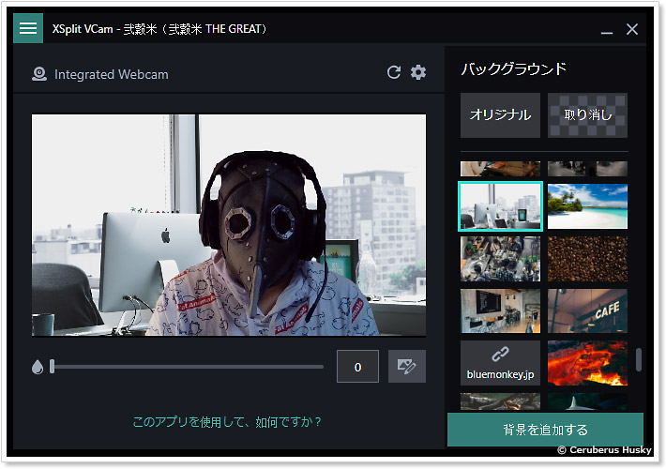Select the bright coffee shop interior thumbnail
The width and height of the screenshot is (666, 469).
click(x=500, y=311)
